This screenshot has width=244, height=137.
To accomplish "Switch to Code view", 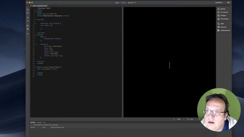I will click(x=117, y=3).
